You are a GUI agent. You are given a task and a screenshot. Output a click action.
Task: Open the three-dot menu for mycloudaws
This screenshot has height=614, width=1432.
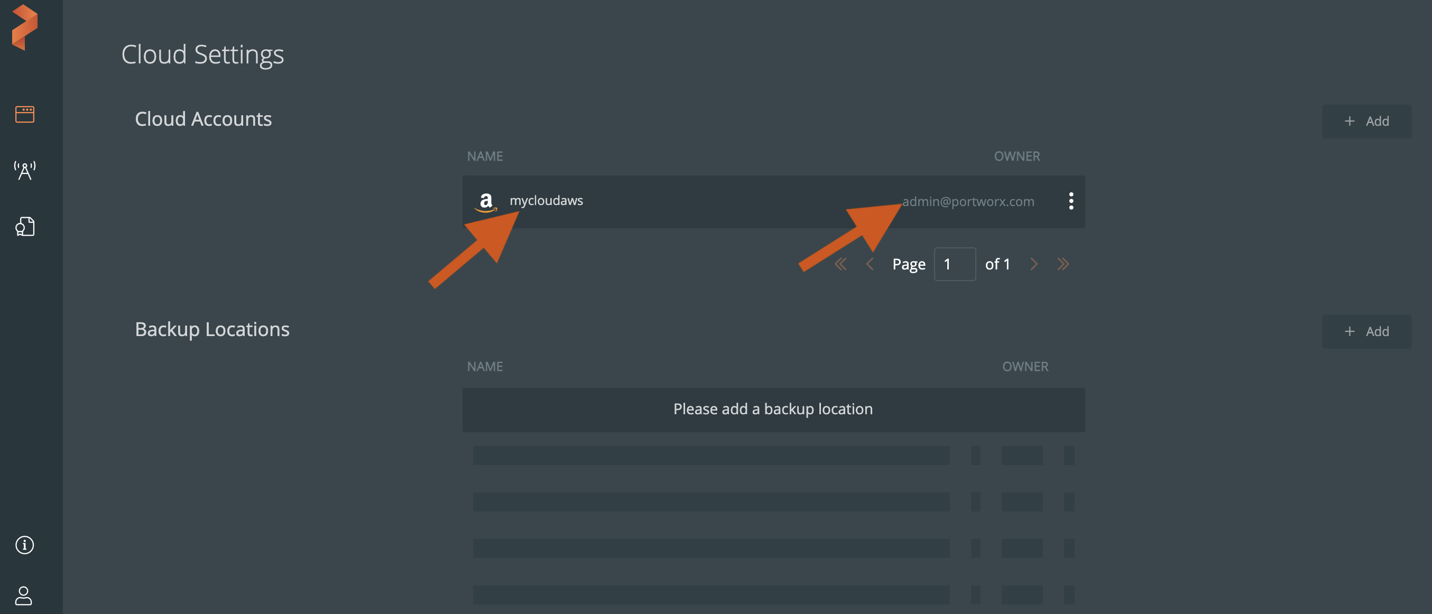click(x=1070, y=201)
